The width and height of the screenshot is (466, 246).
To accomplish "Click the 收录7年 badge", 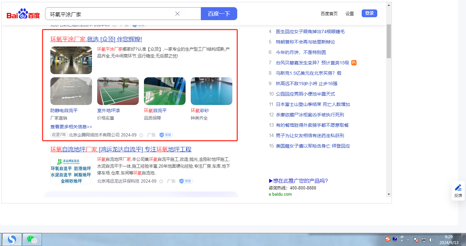I will pos(59,135).
